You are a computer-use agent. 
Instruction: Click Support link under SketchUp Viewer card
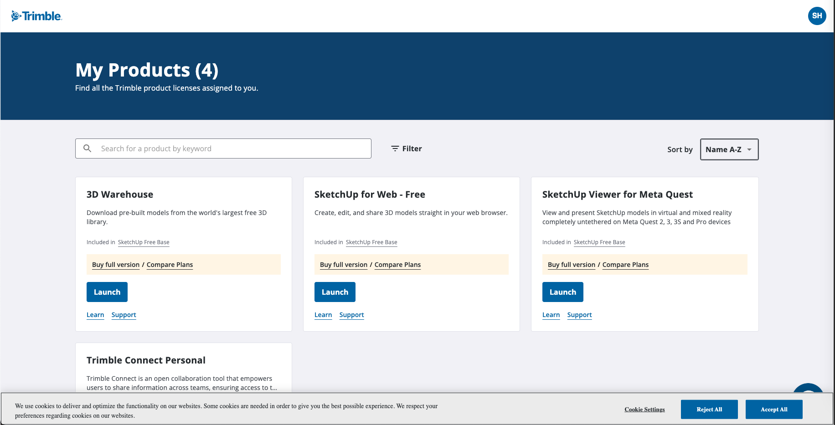coord(579,315)
